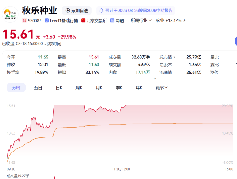Click 振幅 value 33.14%
Screen dimensions: 237x179
(x=92, y=72)
